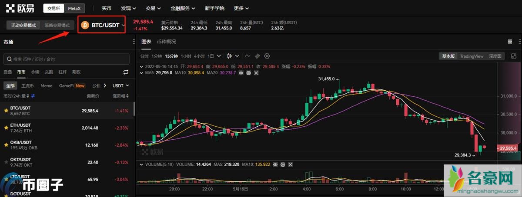Toggle MA indicator visibility eye icon
The image size is (522, 197).
tap(241, 73)
